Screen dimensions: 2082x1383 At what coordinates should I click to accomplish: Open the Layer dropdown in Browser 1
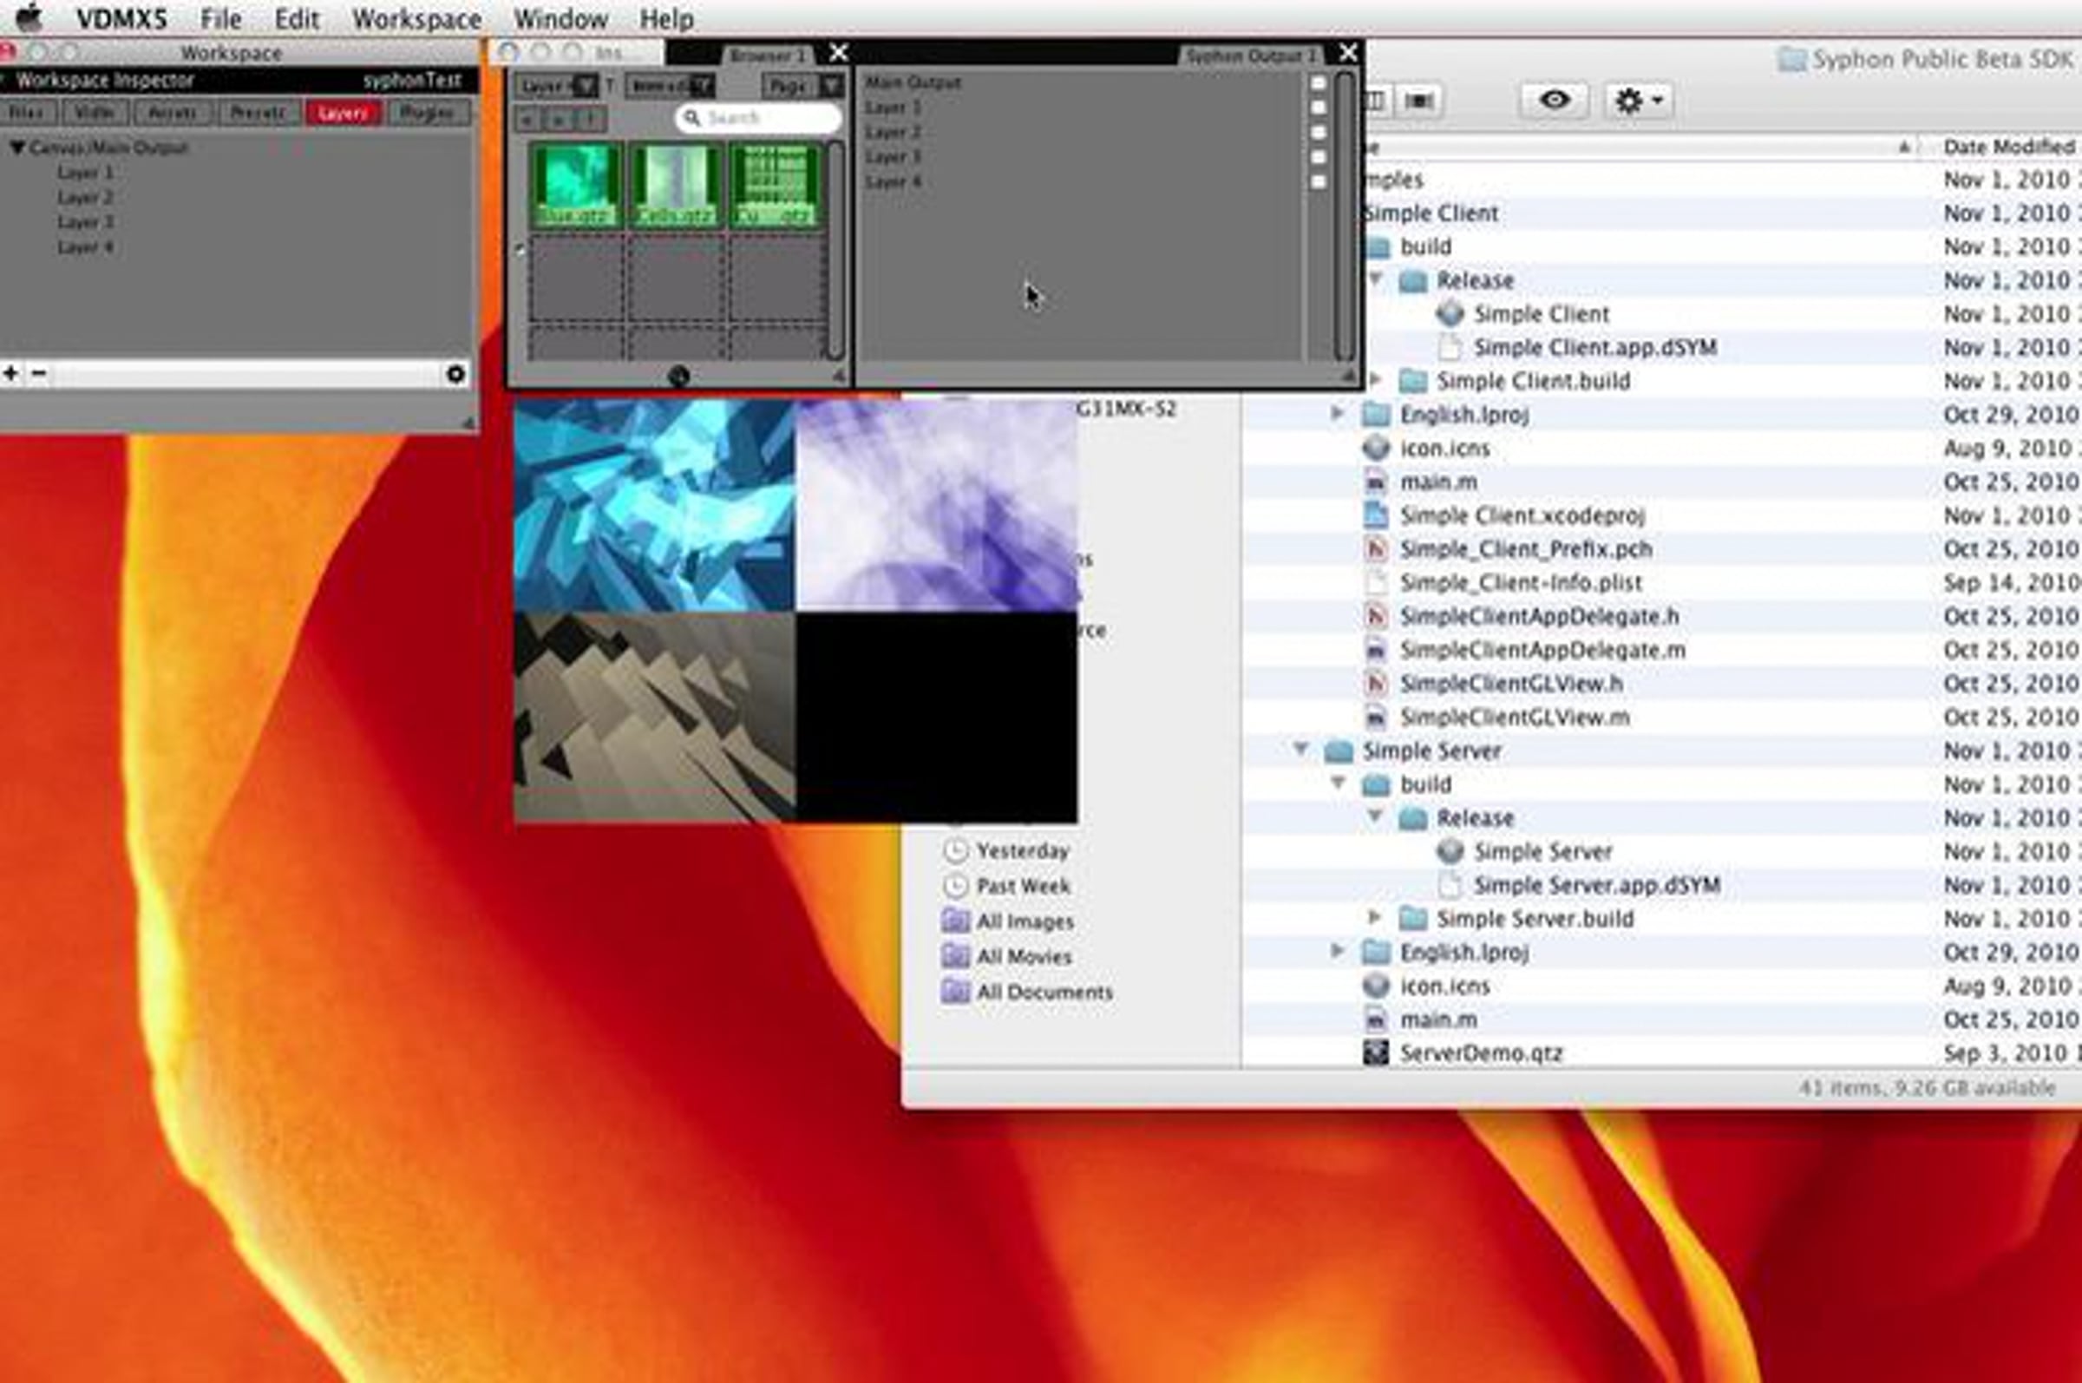556,86
